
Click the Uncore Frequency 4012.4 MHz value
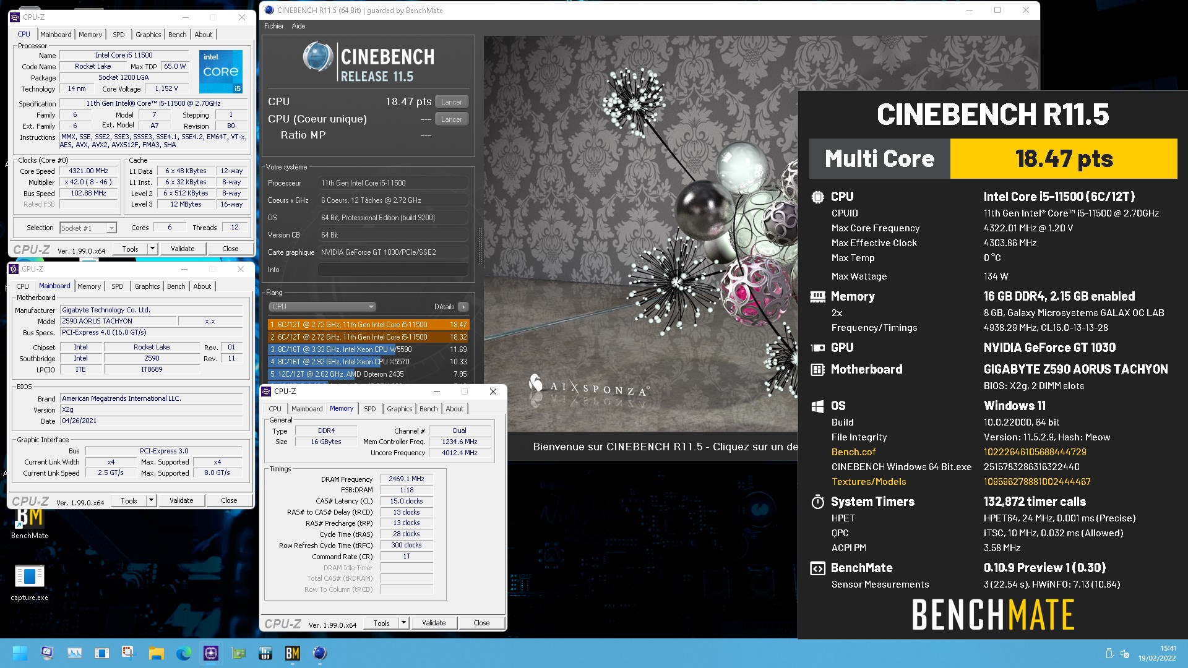pyautogui.click(x=460, y=453)
